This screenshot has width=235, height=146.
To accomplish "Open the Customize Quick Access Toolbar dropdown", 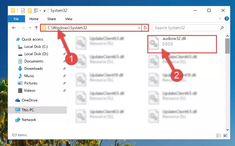I will click(x=44, y=11).
